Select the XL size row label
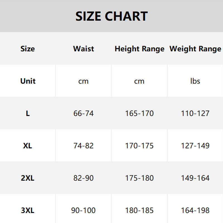Viewport: 223px width, 223px height. coord(28,146)
